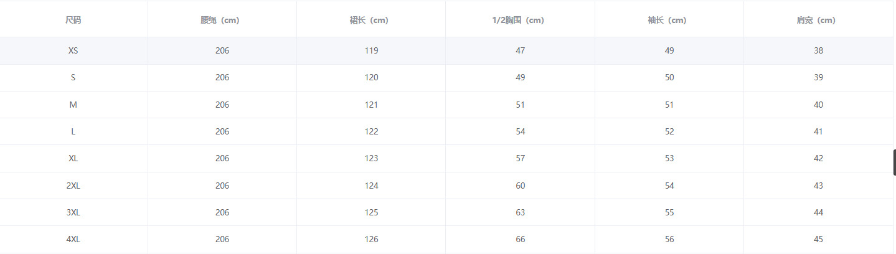Click the 尺码 column header

click(73, 20)
